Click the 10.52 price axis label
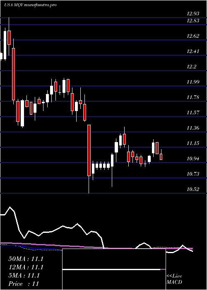Screen dimensions: 207x290 (193, 189)
